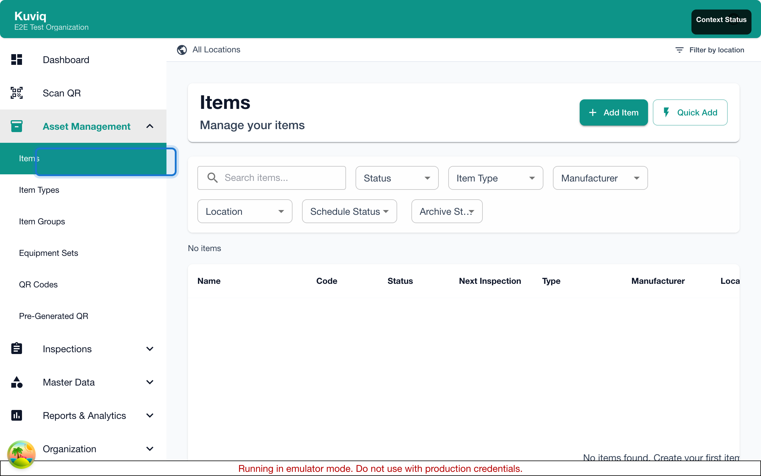Click the Dashboard grid icon
The height and width of the screenshot is (476, 761).
click(x=16, y=59)
